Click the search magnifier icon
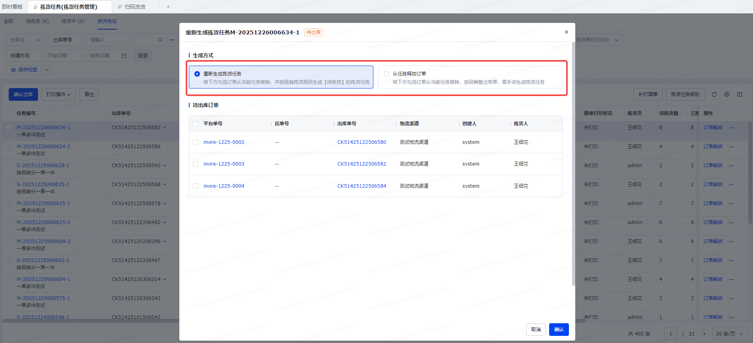This screenshot has height=343, width=753. (x=160, y=40)
